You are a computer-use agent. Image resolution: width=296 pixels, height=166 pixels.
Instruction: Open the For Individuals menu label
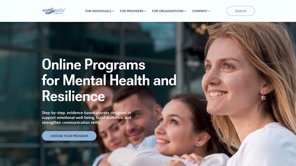(x=98, y=11)
